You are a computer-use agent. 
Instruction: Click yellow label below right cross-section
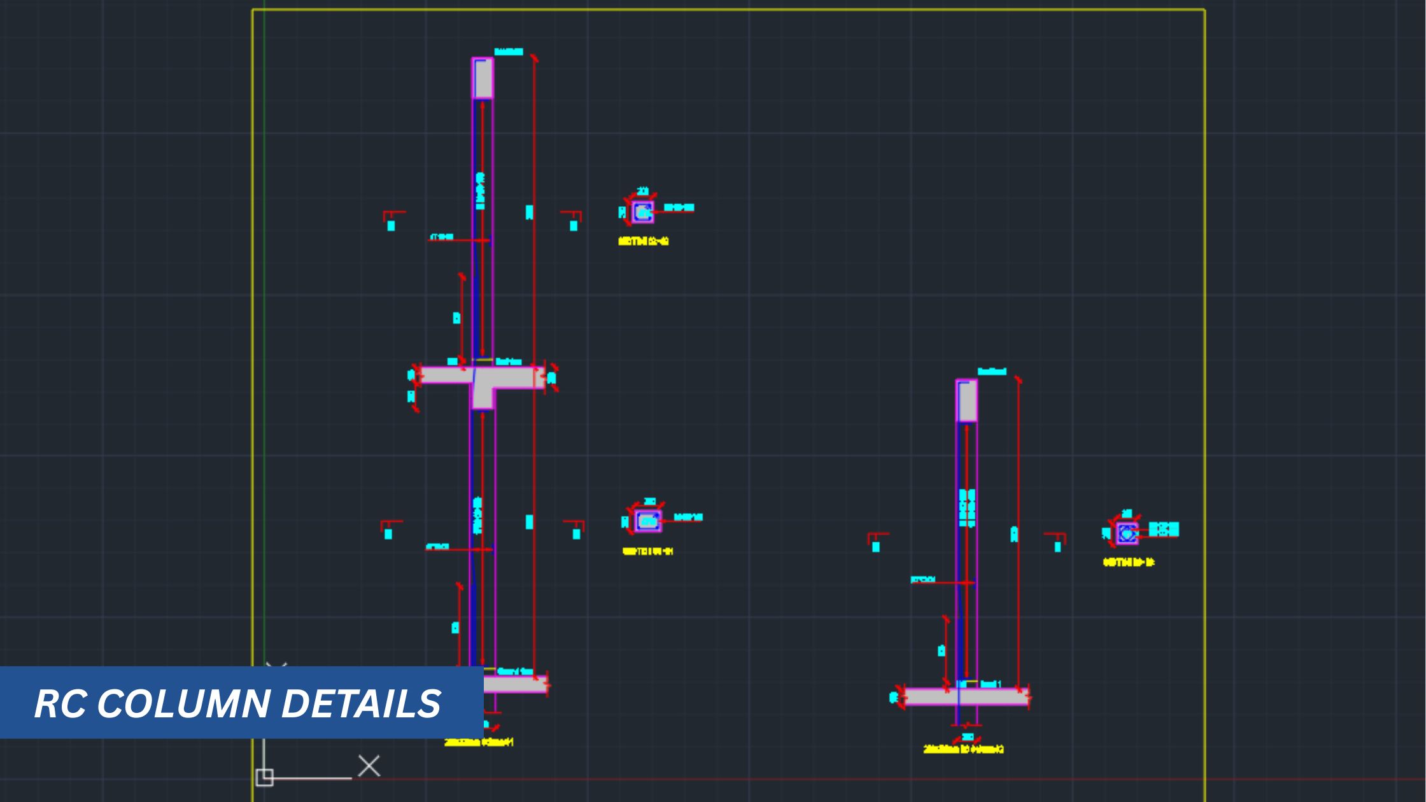tap(1128, 562)
